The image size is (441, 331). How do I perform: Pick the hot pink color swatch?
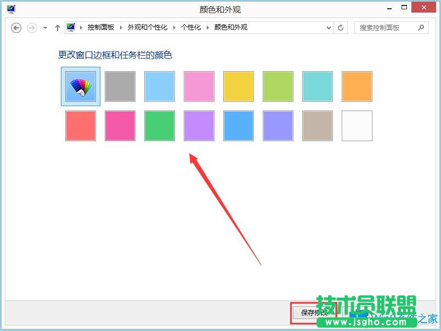pos(120,125)
